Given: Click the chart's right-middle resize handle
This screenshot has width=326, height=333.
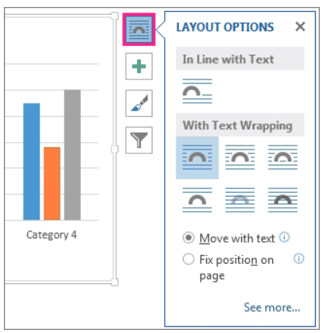Looking at the screenshot, I should (x=114, y=149).
